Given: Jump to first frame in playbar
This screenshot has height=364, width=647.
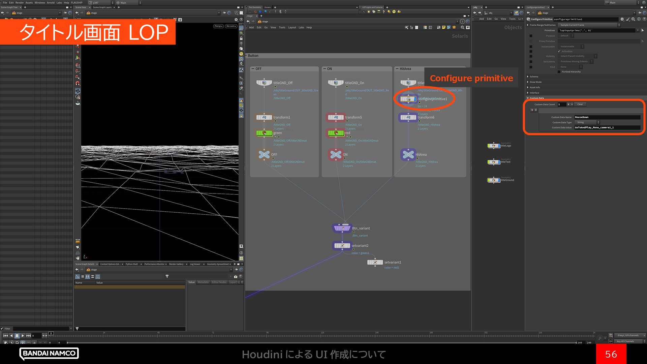Looking at the screenshot, I should [5, 336].
